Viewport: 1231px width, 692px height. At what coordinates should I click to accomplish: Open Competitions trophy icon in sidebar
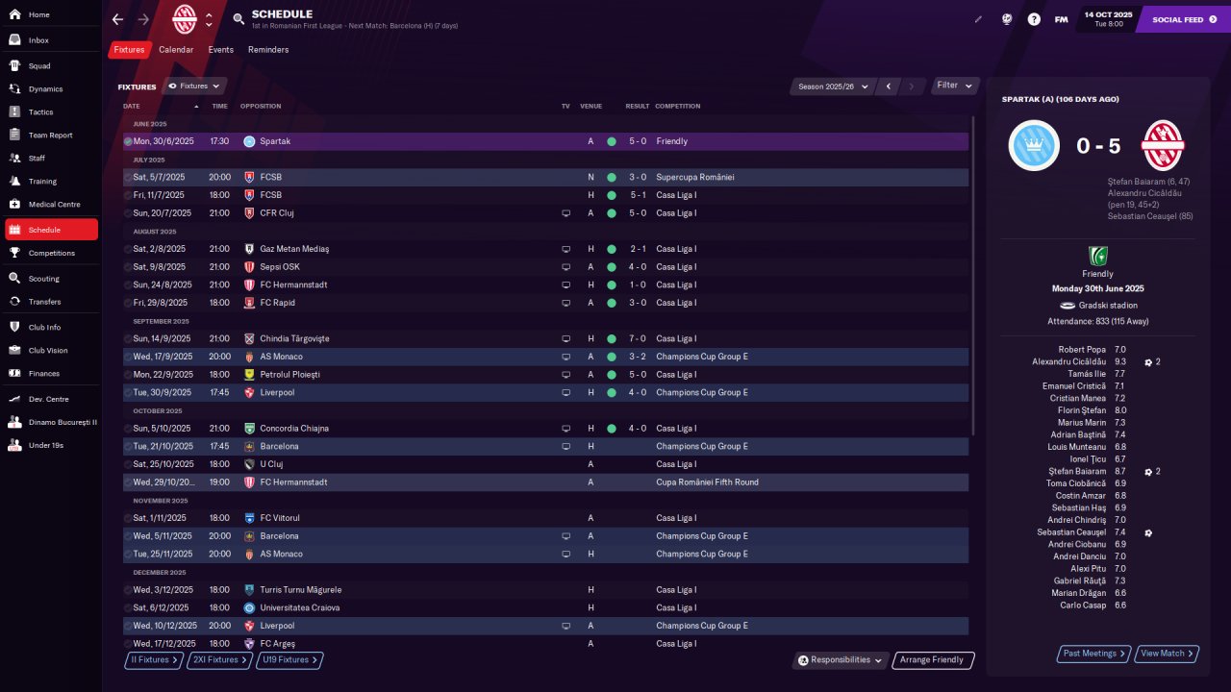coord(15,253)
